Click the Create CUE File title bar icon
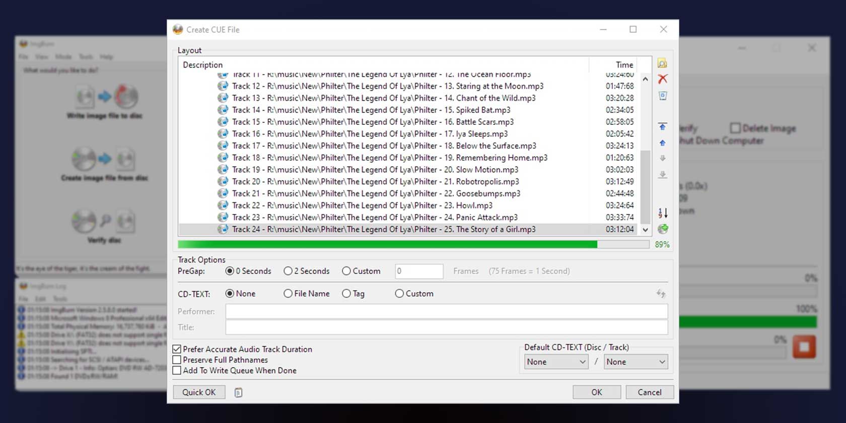The height and width of the screenshot is (423, 846). click(x=178, y=30)
